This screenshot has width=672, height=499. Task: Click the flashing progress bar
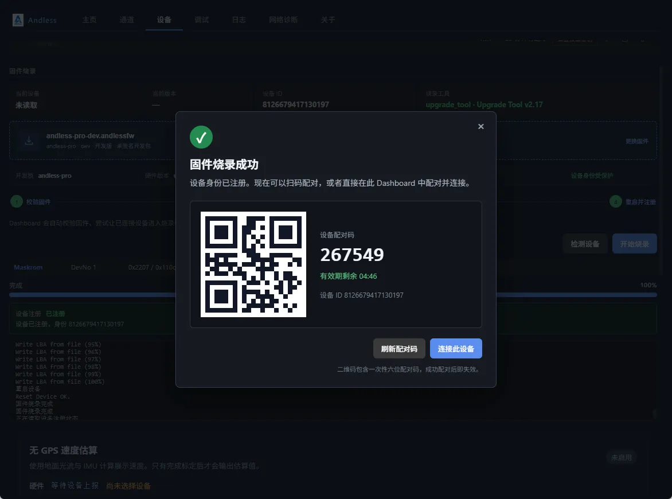(333, 295)
